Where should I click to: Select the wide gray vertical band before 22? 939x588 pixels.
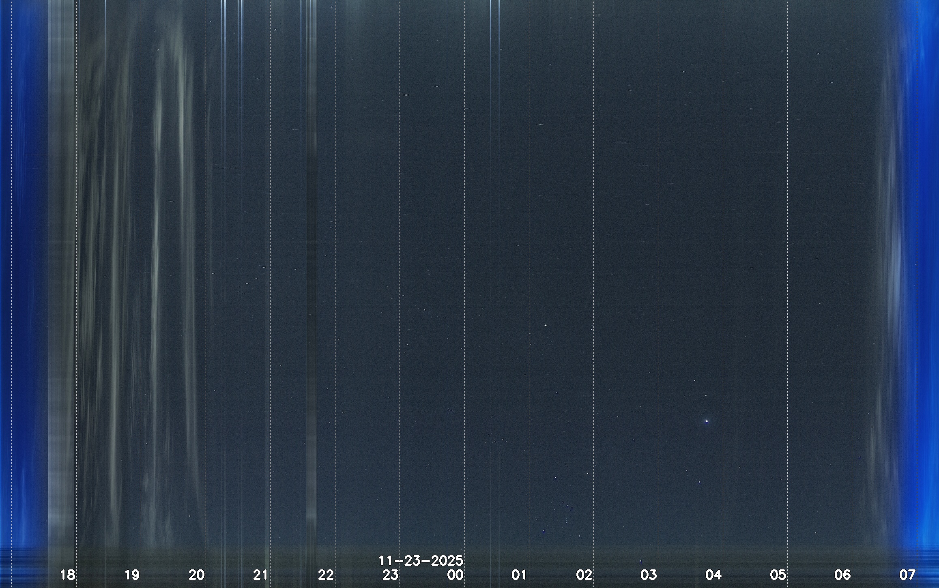[311, 284]
